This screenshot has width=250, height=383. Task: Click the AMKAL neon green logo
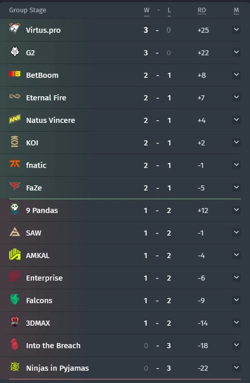pyautogui.click(x=15, y=254)
